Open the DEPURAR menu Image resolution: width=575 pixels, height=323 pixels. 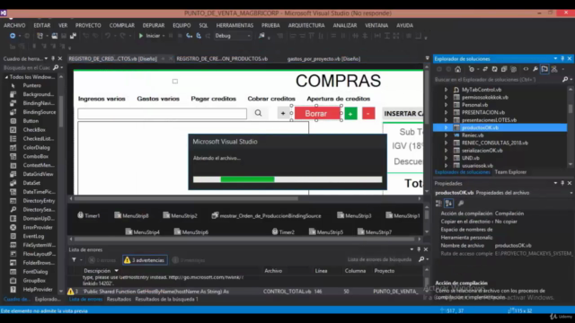click(154, 25)
